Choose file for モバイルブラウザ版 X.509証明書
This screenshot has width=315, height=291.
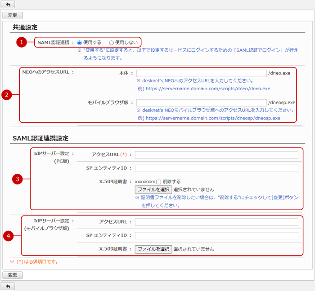[x=153, y=249]
